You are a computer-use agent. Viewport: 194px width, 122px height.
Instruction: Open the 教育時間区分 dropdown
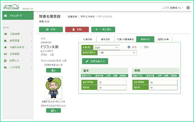click(x=117, y=53)
